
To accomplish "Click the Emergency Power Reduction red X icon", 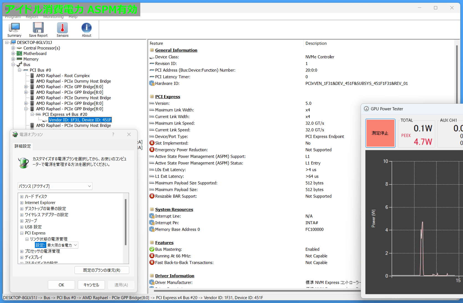I will 152,150.
